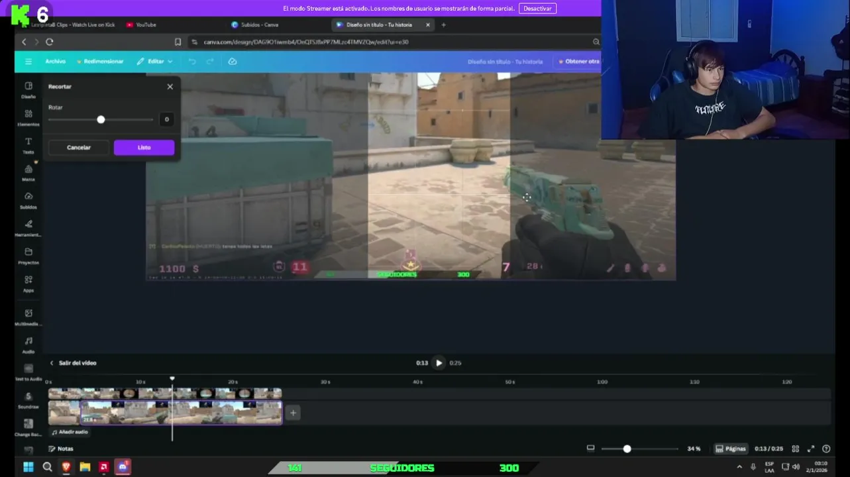Click the redo arrow in Canva toolbar
The image size is (850, 477).
click(x=210, y=62)
